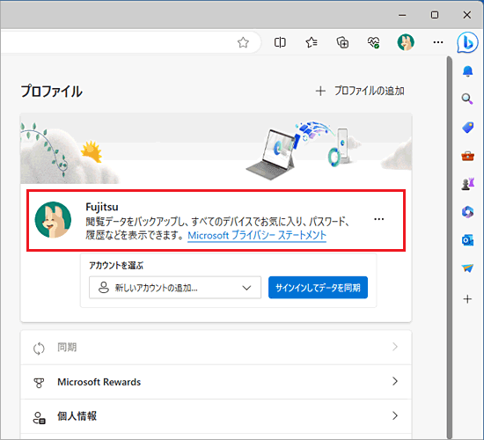
Task: Open the 同期 settings row
Action: (216, 348)
